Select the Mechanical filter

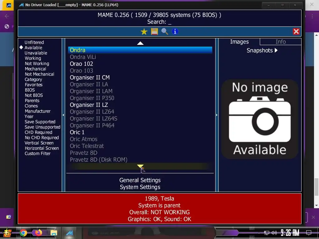coord(36,69)
